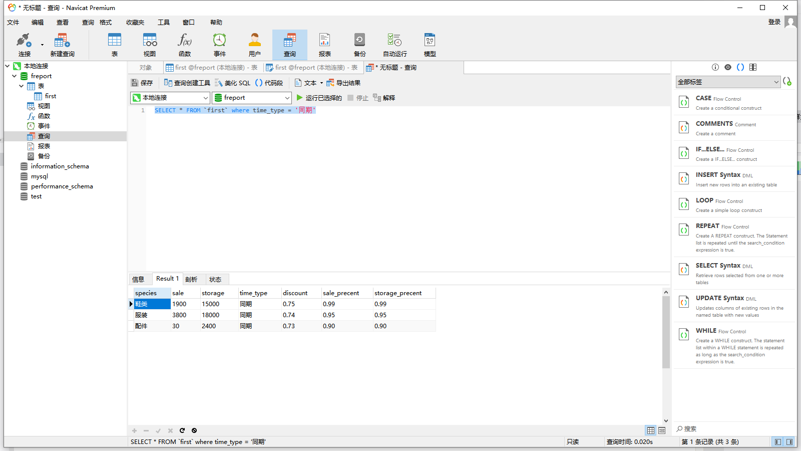Switch to form view of results
This screenshot has width=801, height=451.
662,430
